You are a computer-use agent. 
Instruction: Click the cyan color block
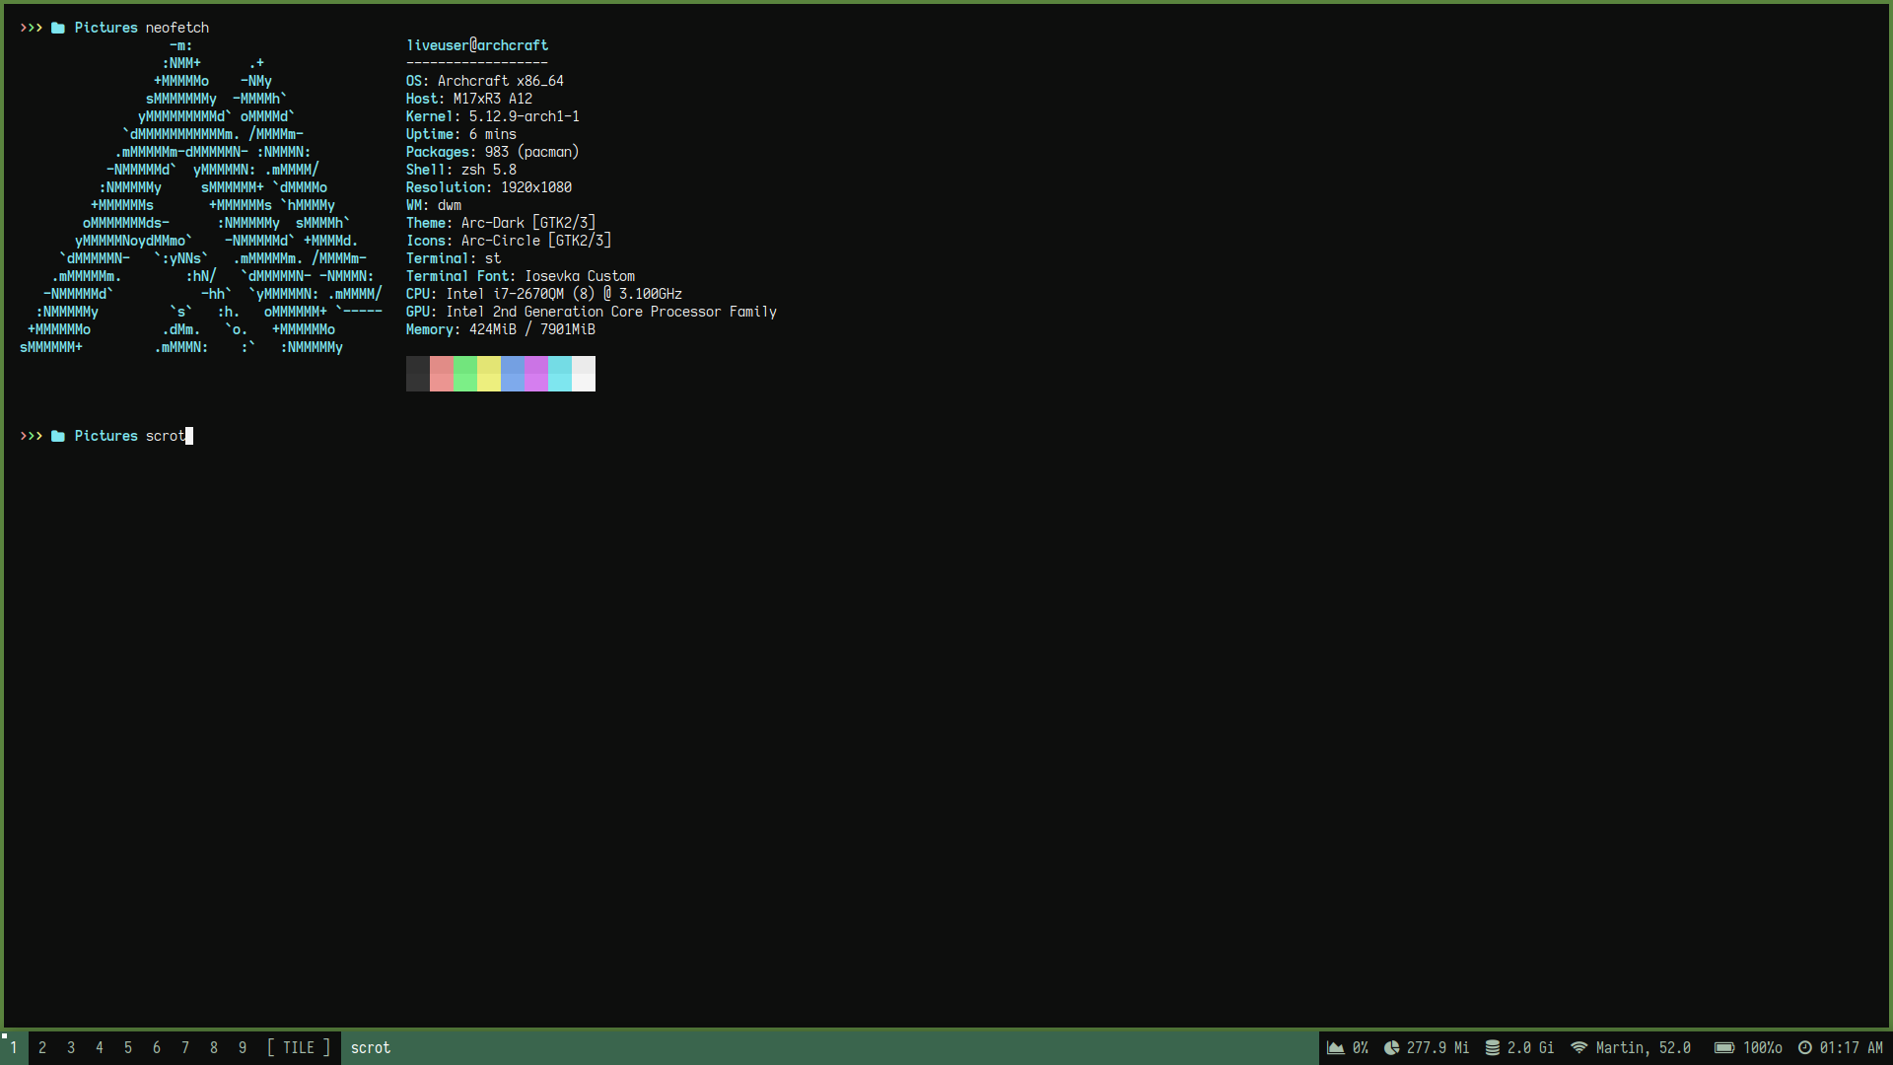click(560, 374)
